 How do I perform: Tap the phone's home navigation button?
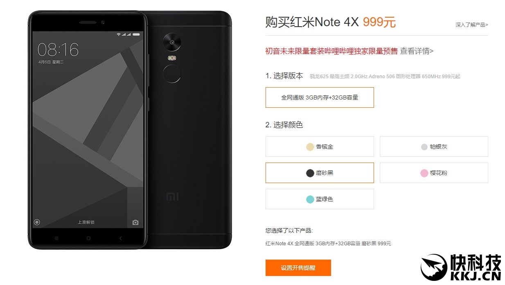coord(88,238)
